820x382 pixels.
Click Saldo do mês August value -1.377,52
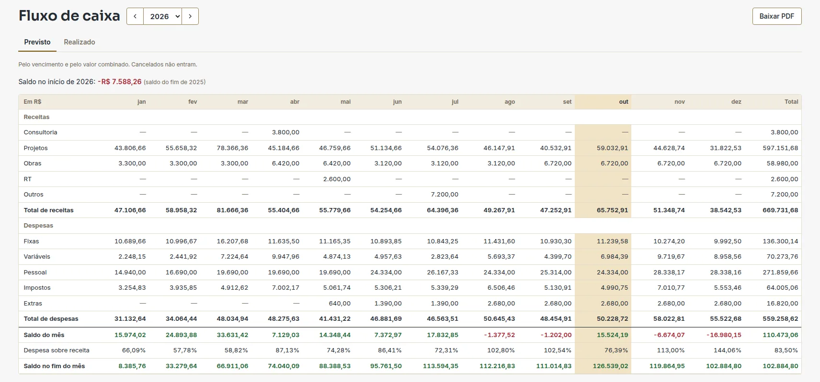coord(499,335)
